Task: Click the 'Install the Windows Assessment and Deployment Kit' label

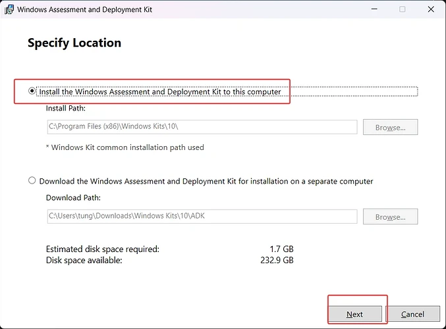Action: 160,91
